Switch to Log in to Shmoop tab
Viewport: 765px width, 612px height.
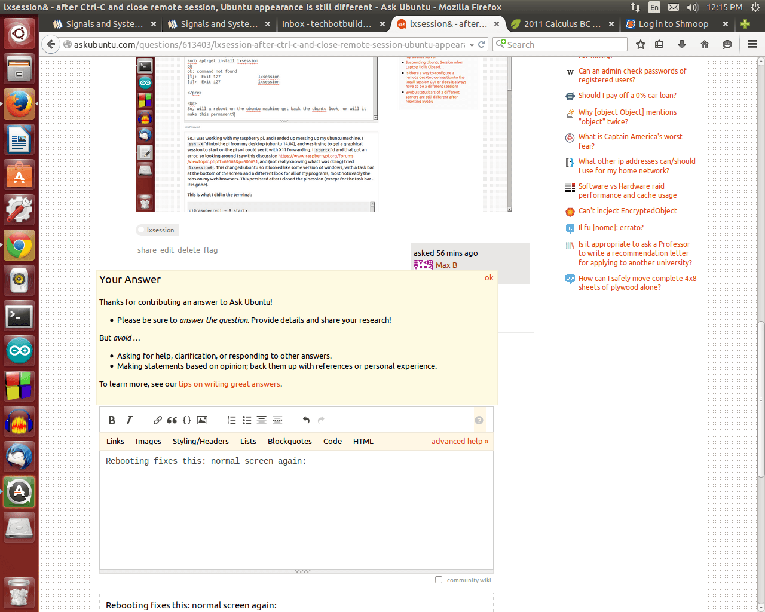click(x=674, y=24)
